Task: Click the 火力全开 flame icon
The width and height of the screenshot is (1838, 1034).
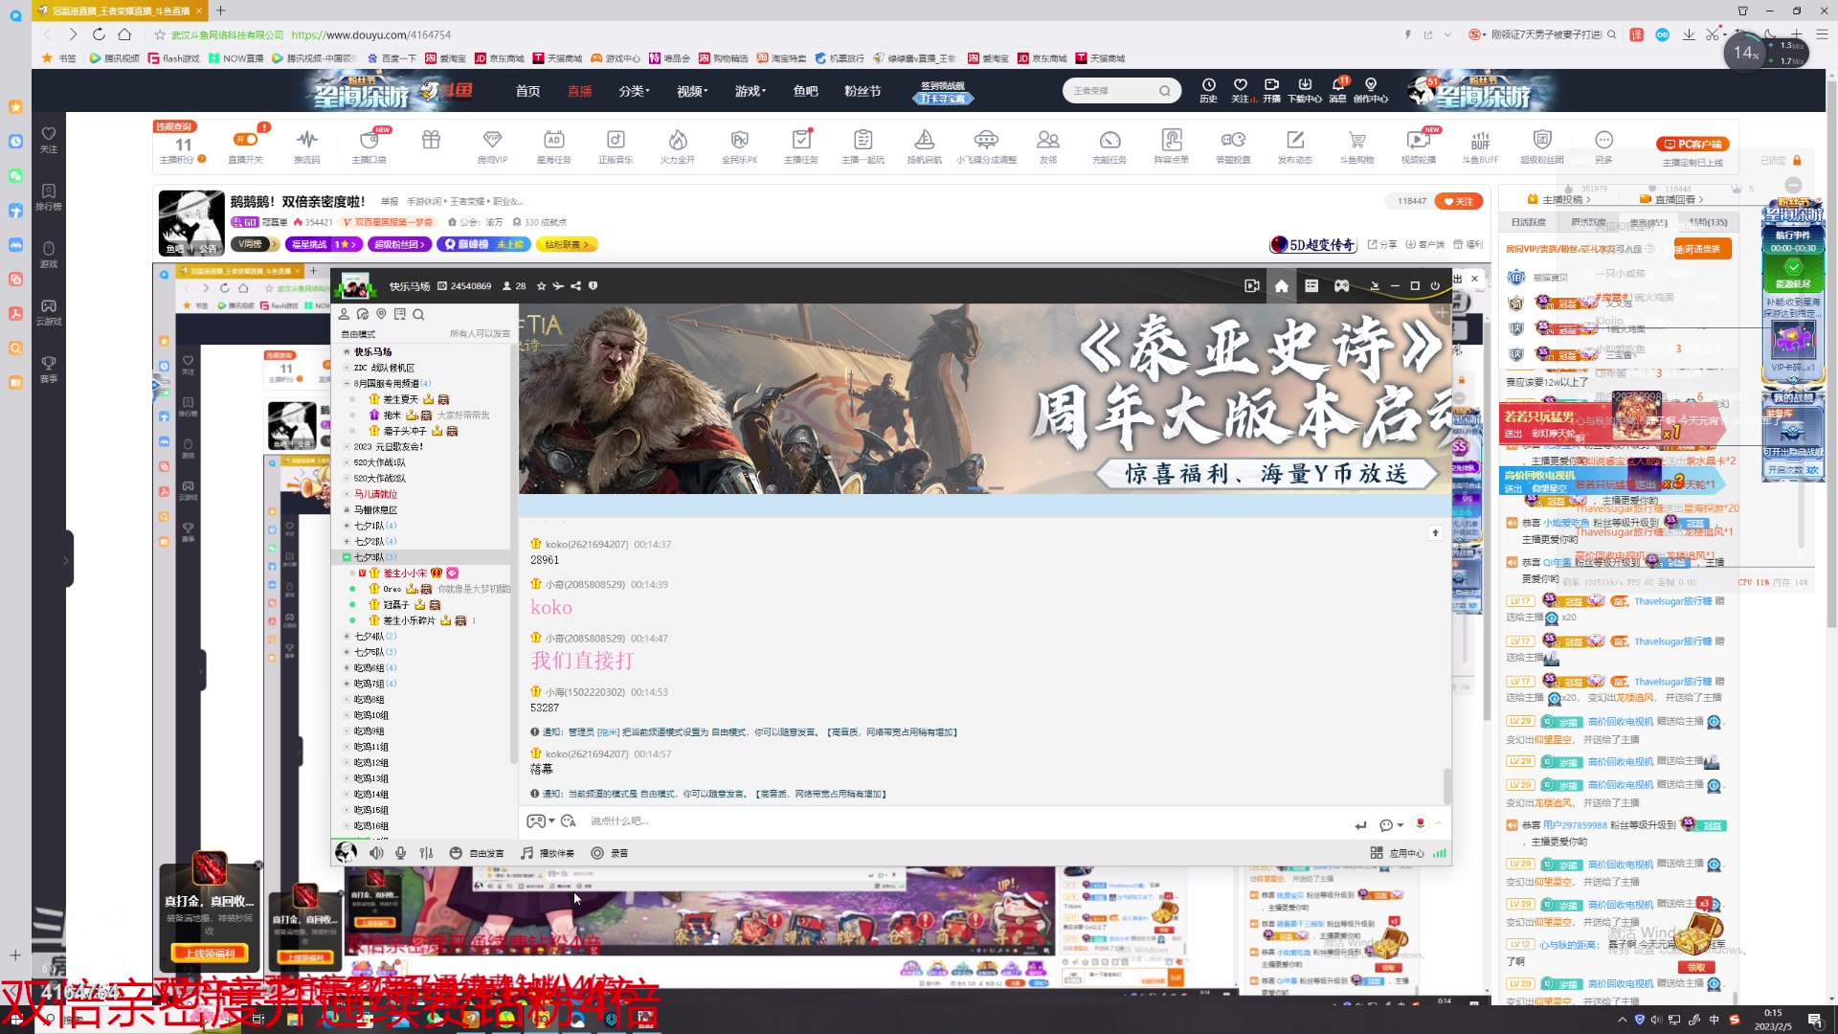Action: point(678,140)
